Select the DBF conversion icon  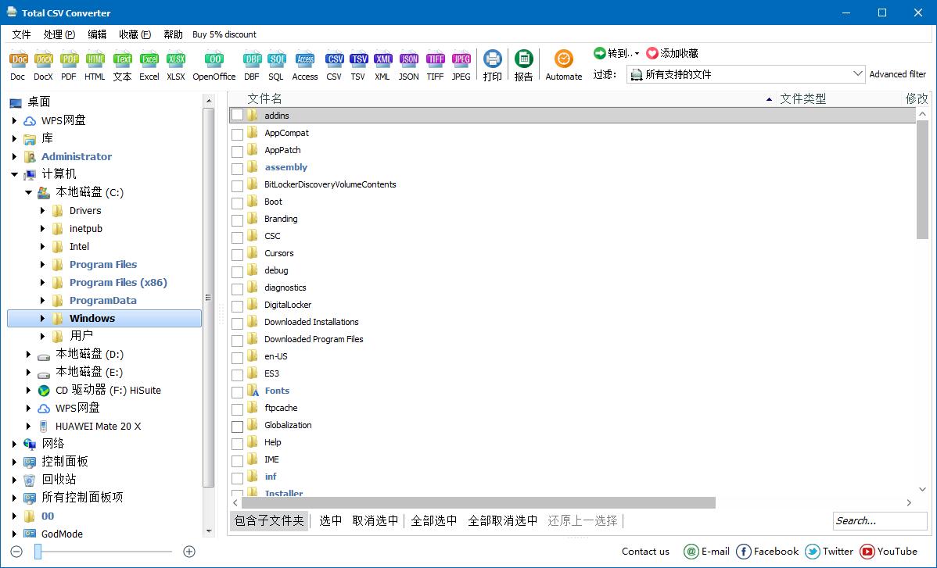pos(252,65)
